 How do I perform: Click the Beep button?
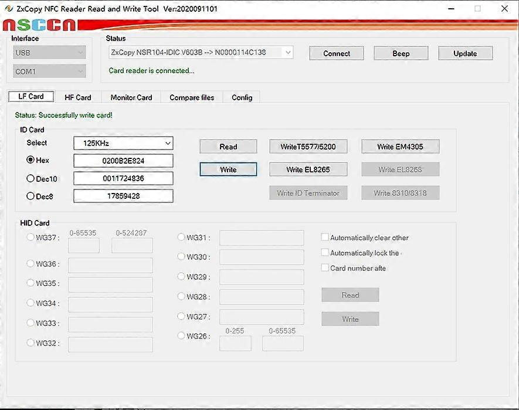[x=401, y=53]
